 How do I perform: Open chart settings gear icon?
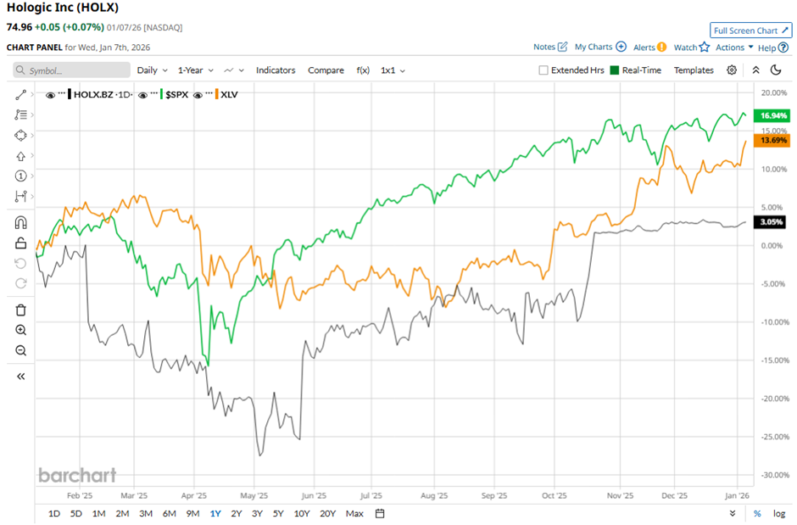732,70
